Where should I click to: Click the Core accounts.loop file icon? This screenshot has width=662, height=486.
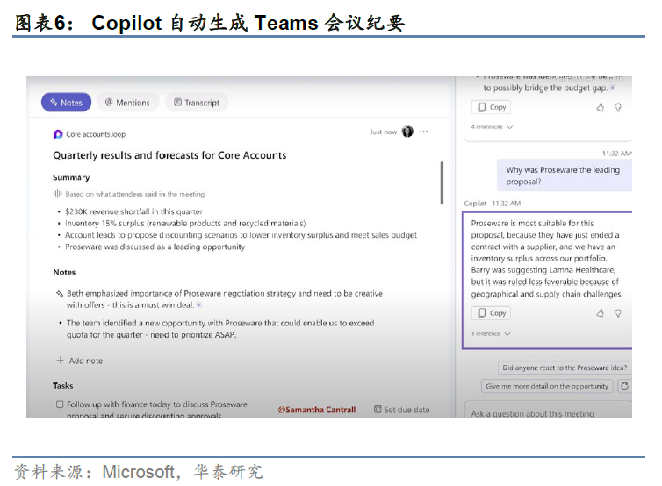click(x=58, y=134)
